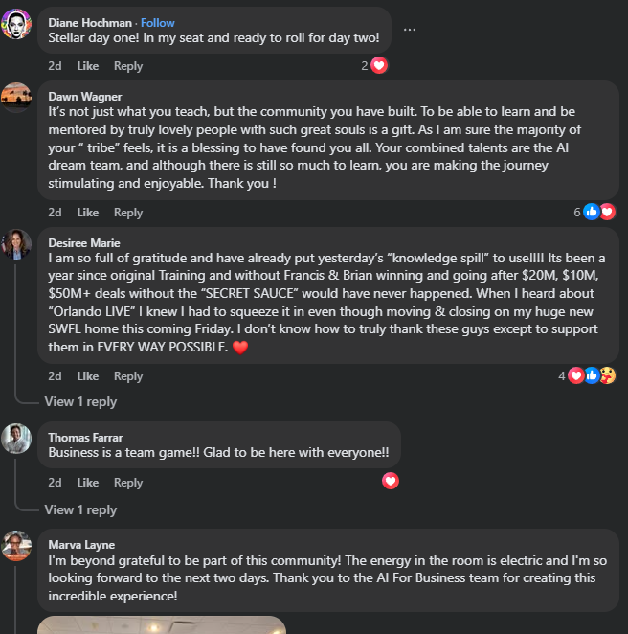Like Dawn Wagner's comment
The width and height of the screenshot is (628, 634).
87,213
